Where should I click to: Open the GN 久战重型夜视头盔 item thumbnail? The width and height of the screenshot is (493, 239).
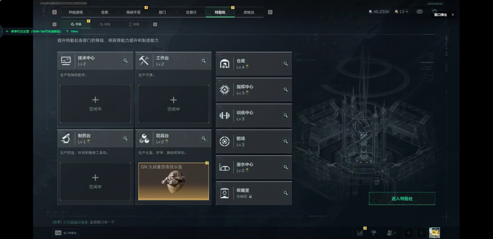point(174,181)
